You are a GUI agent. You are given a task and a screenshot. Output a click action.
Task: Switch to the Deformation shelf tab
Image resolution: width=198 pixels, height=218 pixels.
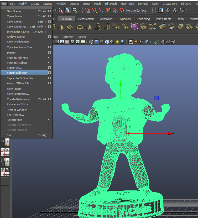coord(86,19)
